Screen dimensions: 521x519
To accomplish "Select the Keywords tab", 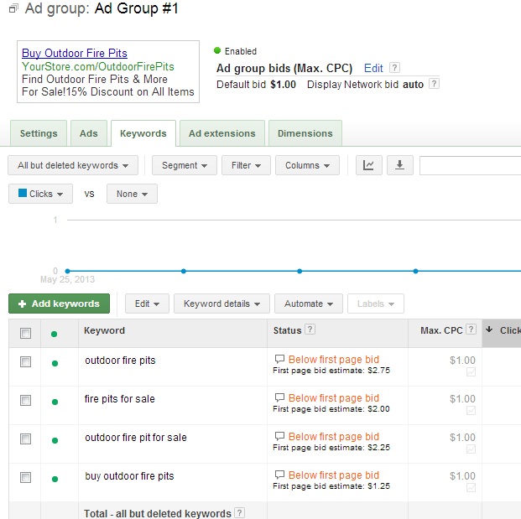I will click(143, 133).
